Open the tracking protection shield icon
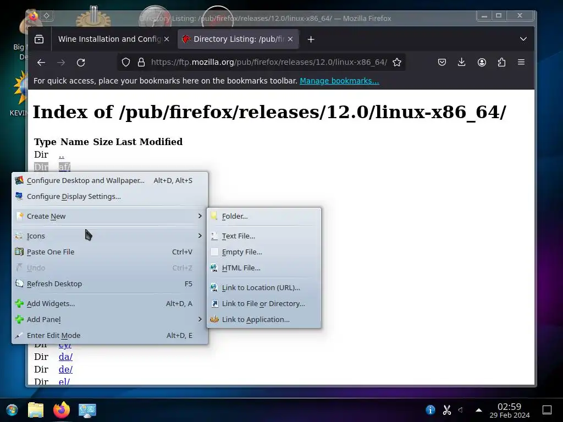Screen dimensions: 563x422 pos(126,63)
